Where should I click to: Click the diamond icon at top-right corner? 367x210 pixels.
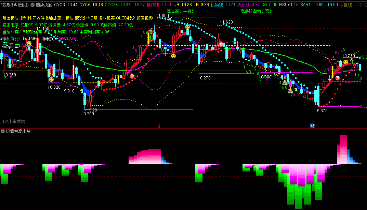[x=361, y=5]
